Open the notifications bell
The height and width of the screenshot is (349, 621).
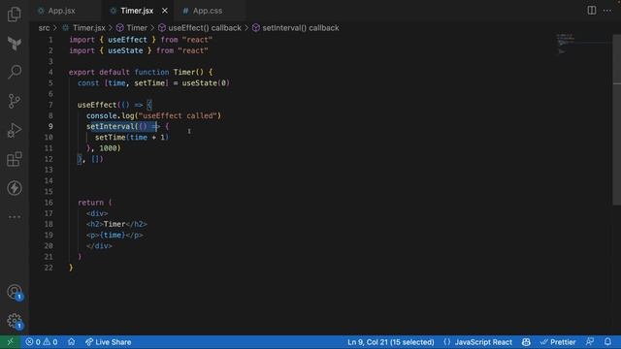tap(607, 341)
